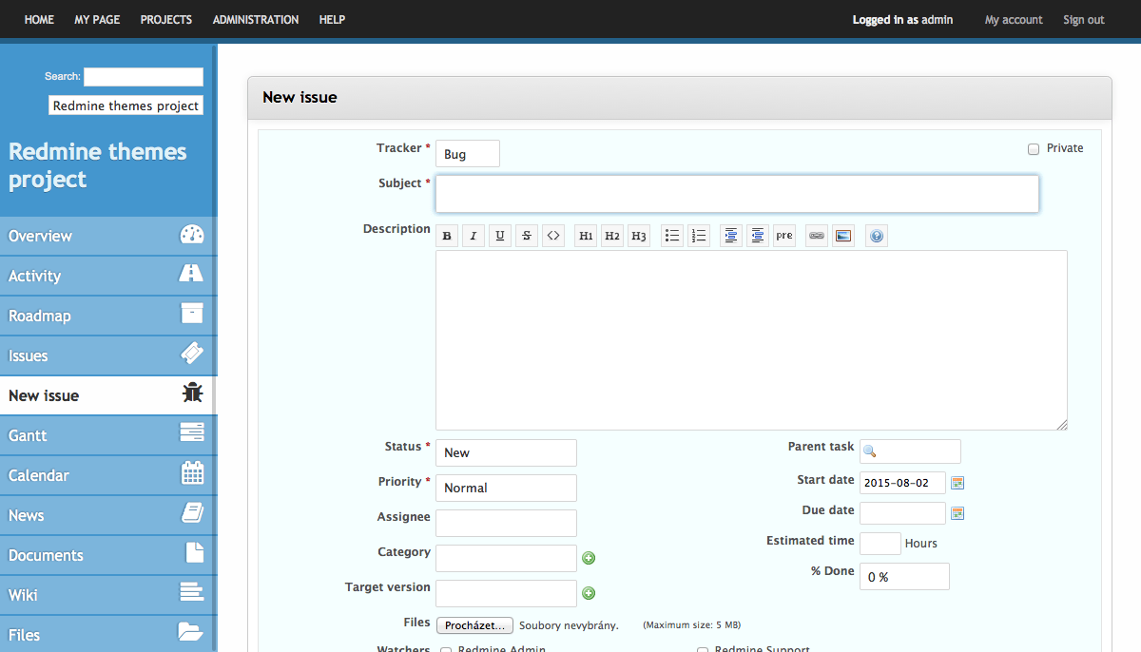1141x652 pixels.
Task: Open Issues in the project sidebar
Action: 108,355
